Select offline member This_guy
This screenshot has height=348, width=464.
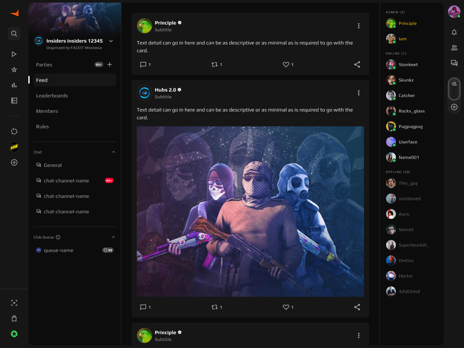pos(402,183)
